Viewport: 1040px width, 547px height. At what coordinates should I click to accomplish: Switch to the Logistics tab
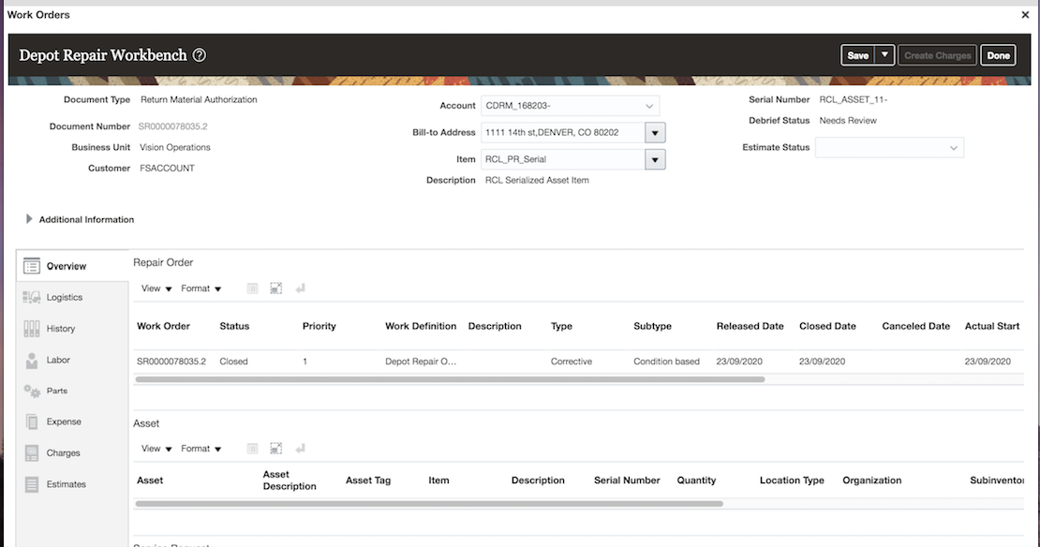click(72, 298)
